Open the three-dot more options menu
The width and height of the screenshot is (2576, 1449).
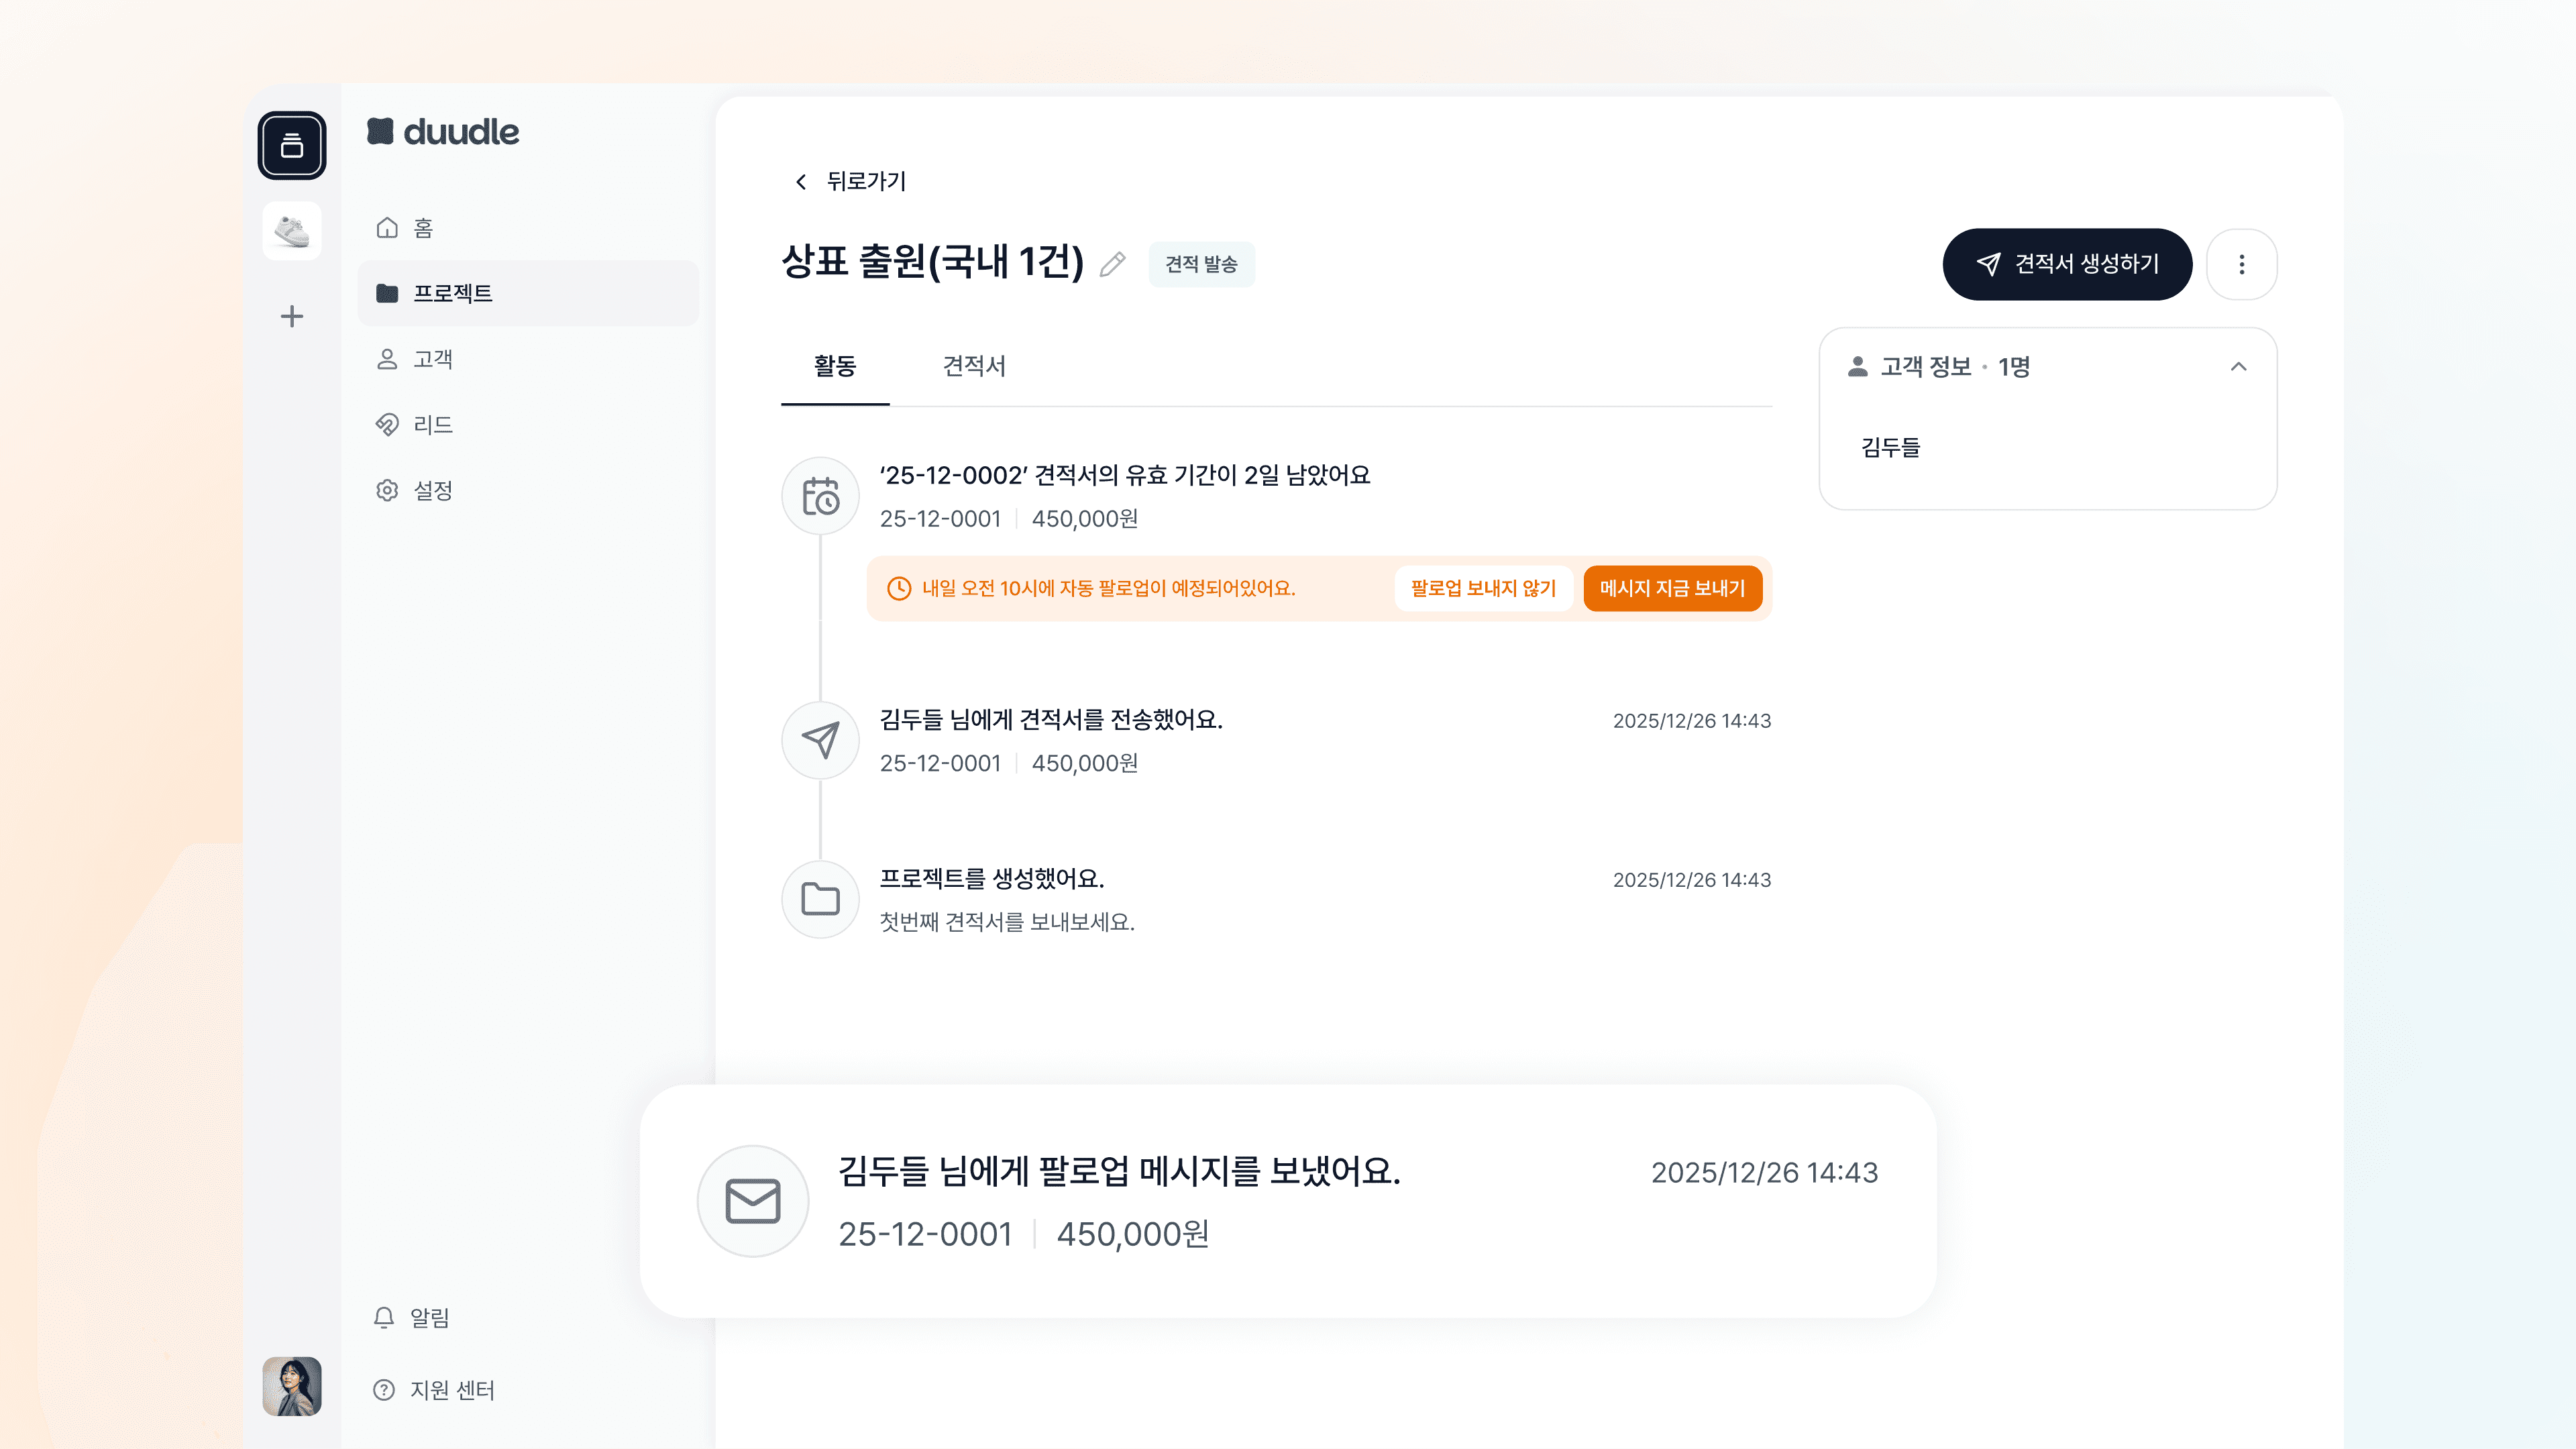[x=2241, y=264]
